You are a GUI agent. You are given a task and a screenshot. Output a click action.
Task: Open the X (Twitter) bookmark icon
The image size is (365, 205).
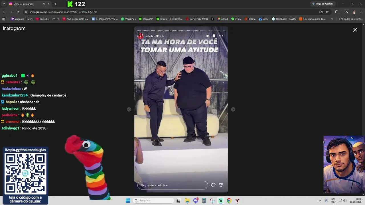pos(212,19)
